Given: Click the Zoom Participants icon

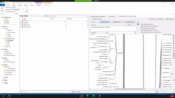Looking at the screenshot, I should [x=82, y=95].
